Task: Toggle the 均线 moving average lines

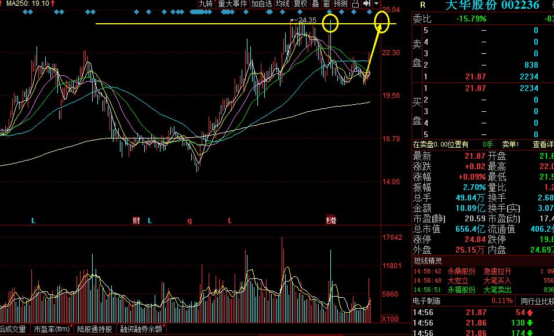Action: pos(282,4)
